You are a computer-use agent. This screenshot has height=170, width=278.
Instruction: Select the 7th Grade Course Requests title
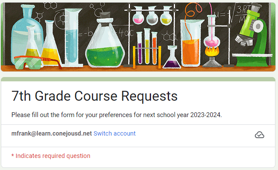click(x=94, y=96)
